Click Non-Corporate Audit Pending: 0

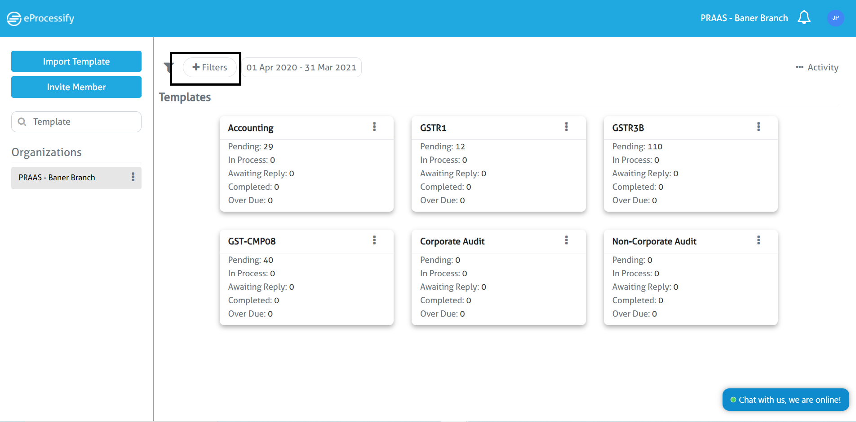(632, 260)
